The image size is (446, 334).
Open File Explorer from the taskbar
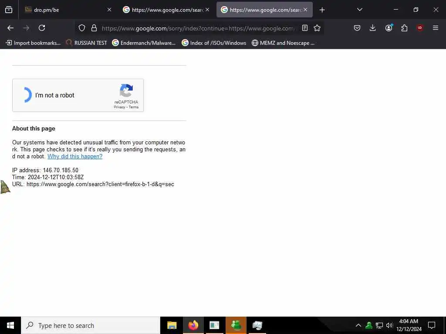point(172,325)
